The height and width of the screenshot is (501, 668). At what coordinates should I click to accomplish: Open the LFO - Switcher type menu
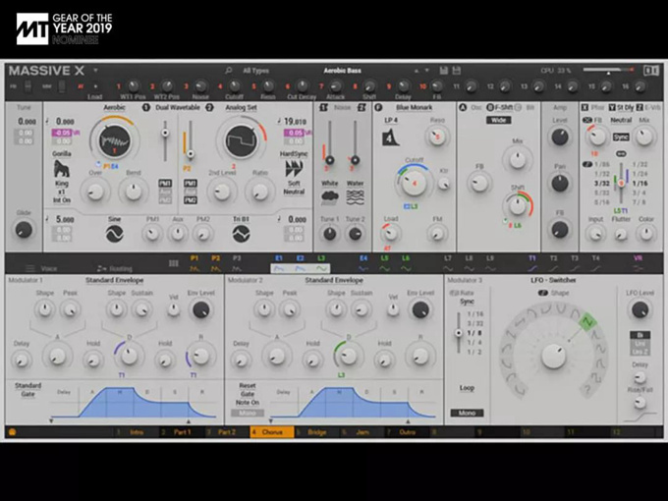pos(552,280)
